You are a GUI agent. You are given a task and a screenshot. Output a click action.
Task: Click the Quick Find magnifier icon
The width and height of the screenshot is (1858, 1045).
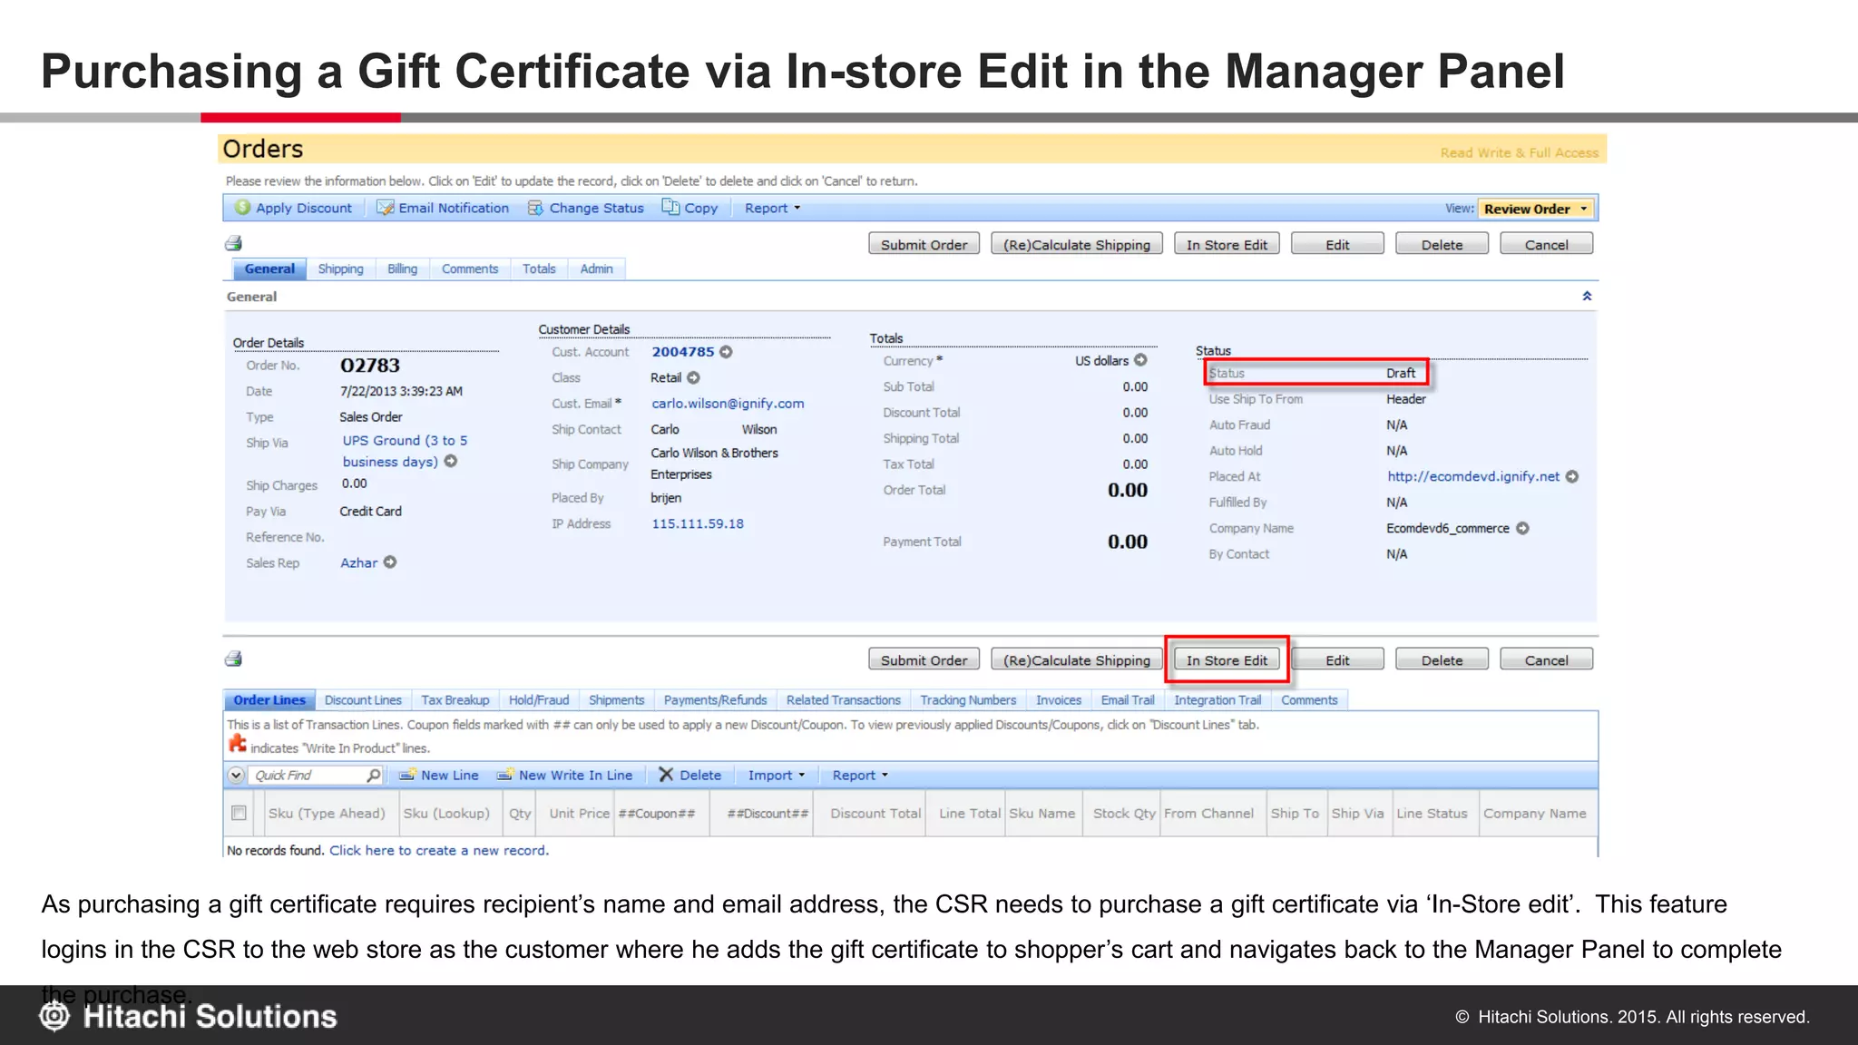point(373,775)
